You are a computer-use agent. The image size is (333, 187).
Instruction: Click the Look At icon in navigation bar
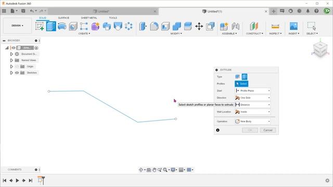click(x=149, y=170)
